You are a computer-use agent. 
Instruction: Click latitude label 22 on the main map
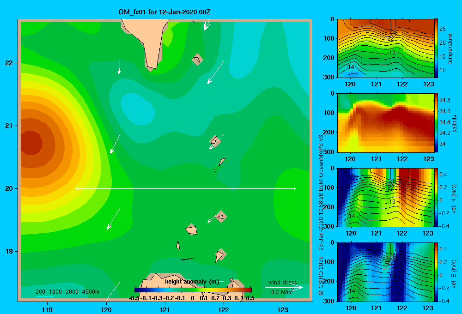pos(9,63)
